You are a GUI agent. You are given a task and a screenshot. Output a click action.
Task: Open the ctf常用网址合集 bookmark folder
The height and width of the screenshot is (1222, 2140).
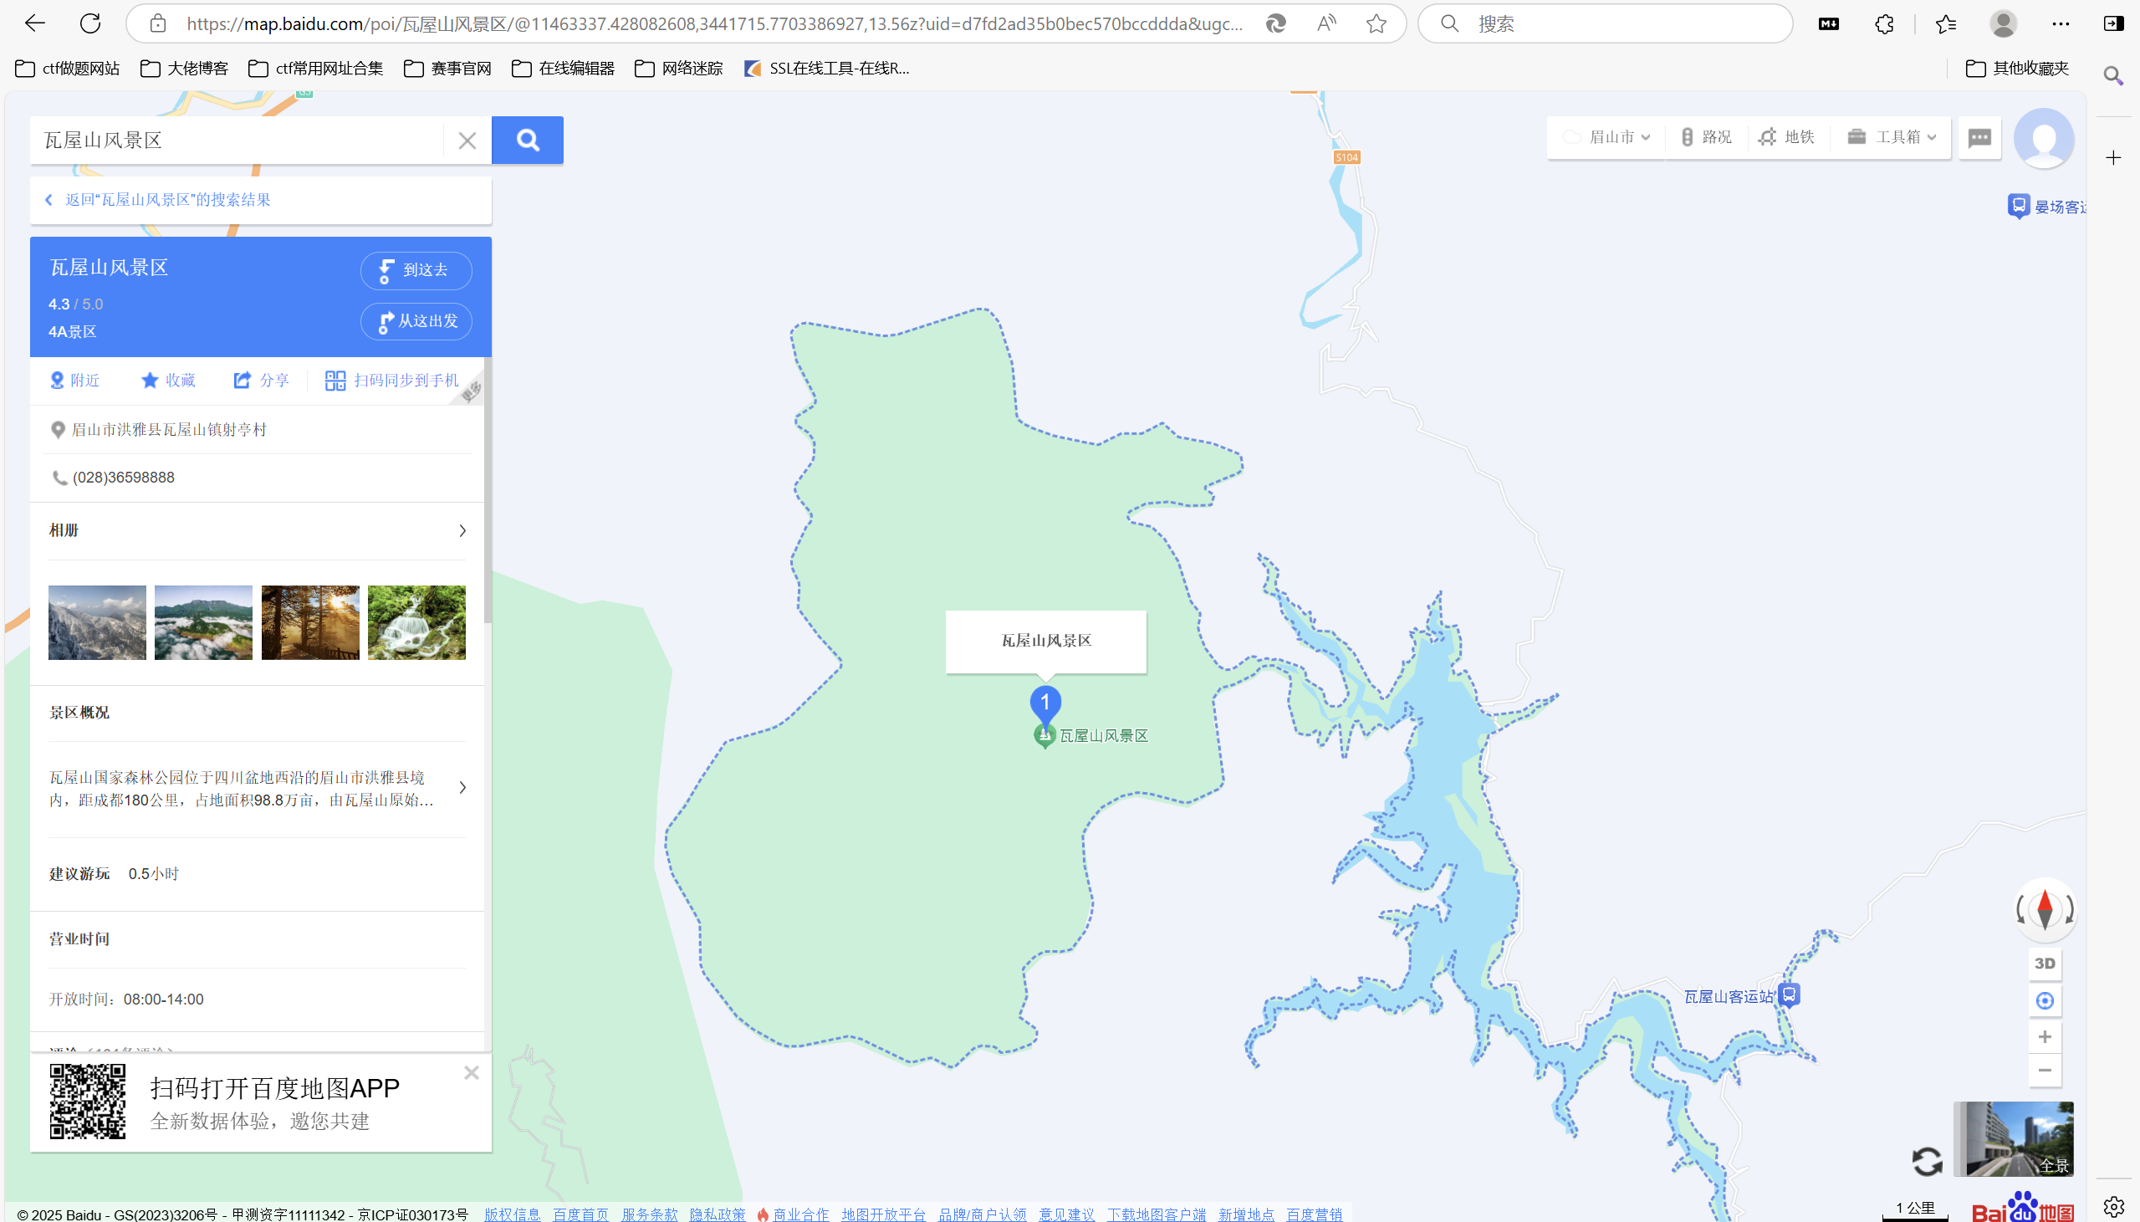315,69
